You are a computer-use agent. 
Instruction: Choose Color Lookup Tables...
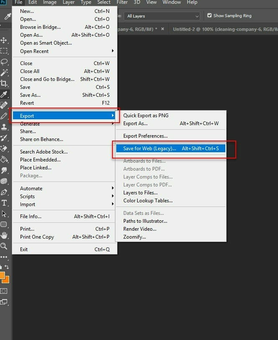coord(171,201)
